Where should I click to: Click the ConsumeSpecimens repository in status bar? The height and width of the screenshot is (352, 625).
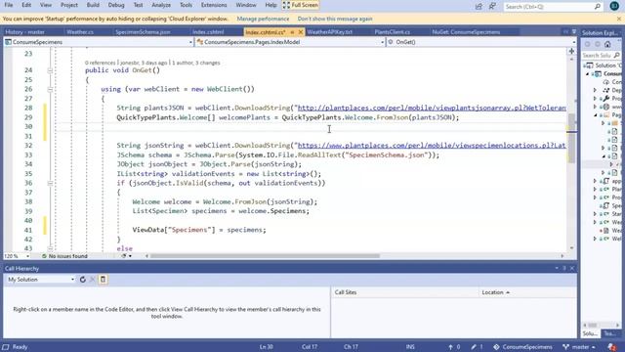pyautogui.click(x=522, y=347)
